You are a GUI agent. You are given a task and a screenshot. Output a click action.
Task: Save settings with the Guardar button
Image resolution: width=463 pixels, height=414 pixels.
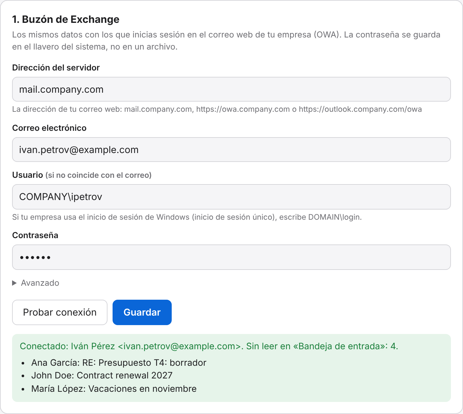(x=142, y=312)
